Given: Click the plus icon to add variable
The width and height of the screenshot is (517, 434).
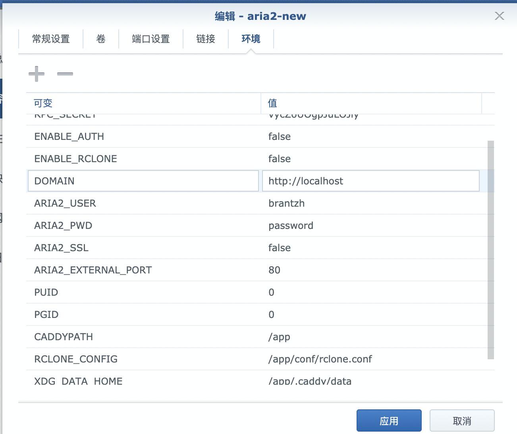Looking at the screenshot, I should 37,74.
